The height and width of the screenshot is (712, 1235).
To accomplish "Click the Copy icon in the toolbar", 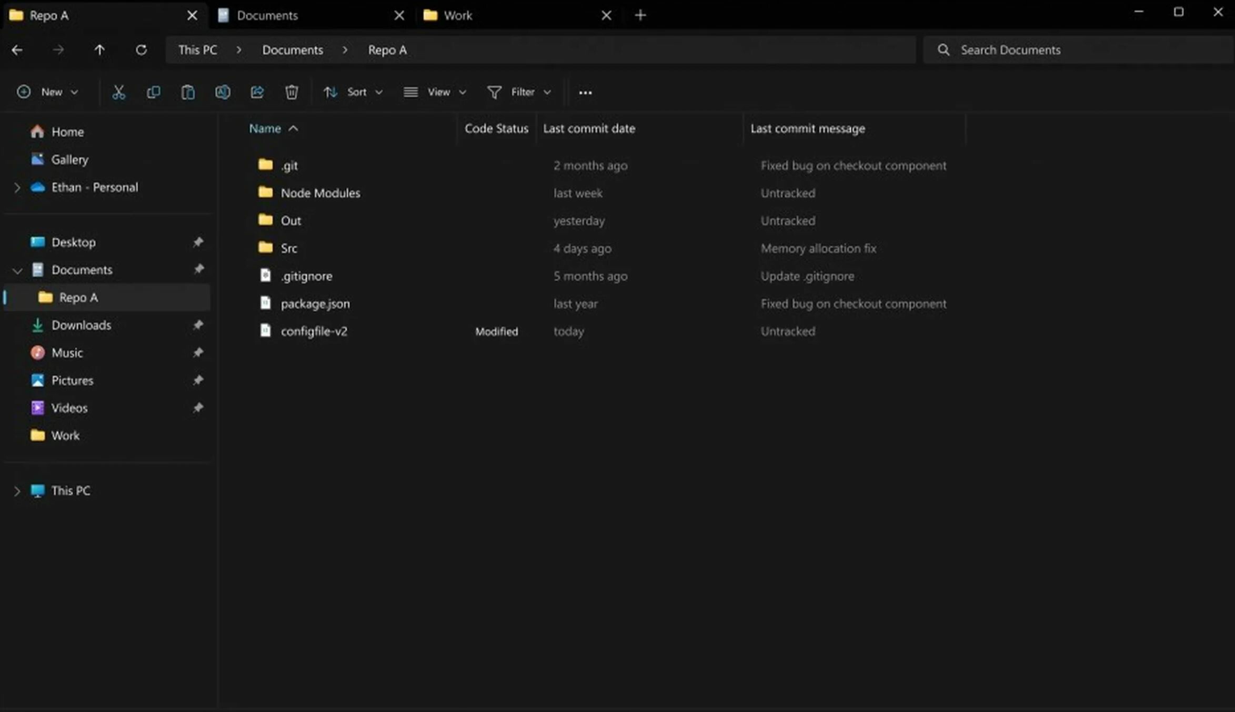I will (x=153, y=92).
